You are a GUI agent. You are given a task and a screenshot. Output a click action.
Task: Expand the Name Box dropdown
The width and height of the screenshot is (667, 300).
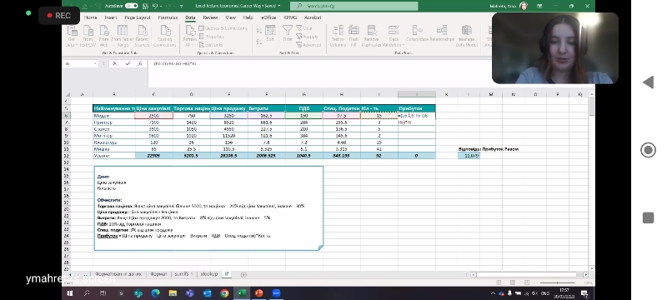[x=95, y=63]
